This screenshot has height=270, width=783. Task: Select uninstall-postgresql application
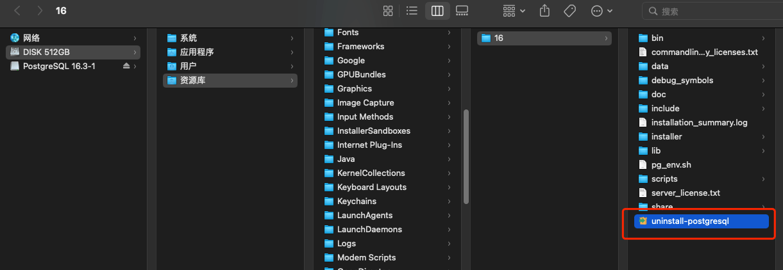(x=702, y=221)
